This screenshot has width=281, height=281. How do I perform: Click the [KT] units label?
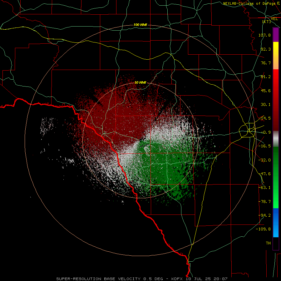tap(267, 22)
